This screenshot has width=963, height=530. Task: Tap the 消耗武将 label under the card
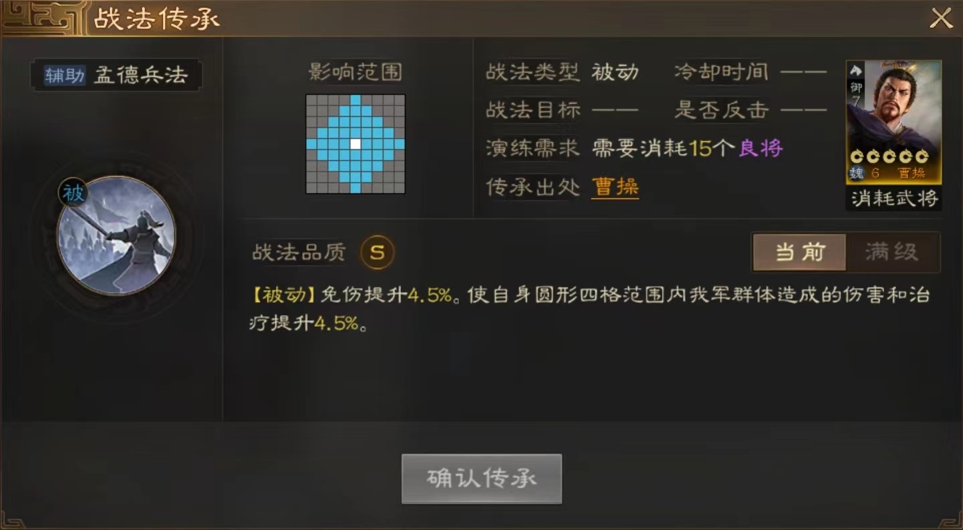pyautogui.click(x=894, y=198)
